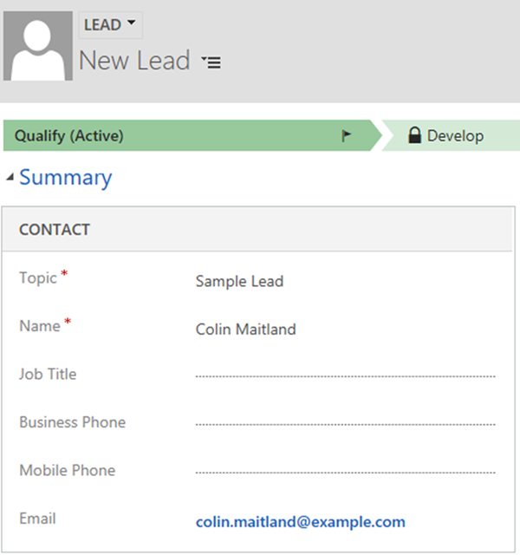
Task: Click the empty Business Phone field
Action: pyautogui.click(x=345, y=424)
